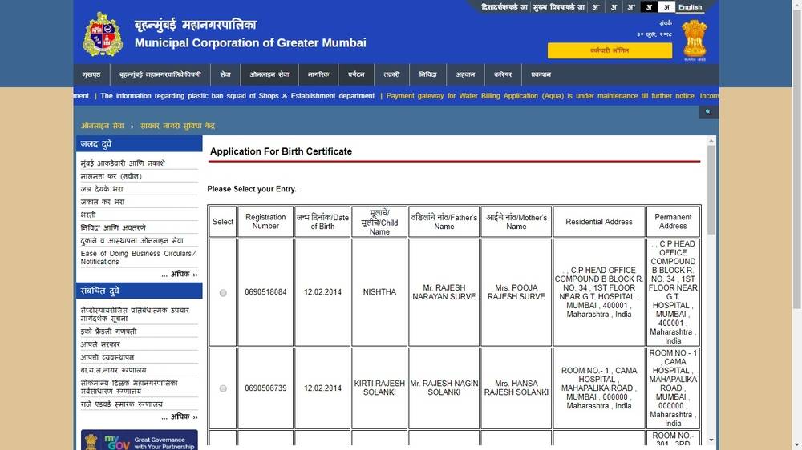Image resolution: width=802 pixels, height=450 pixels.
Task: Click the Government of India emblem
Action: click(x=694, y=38)
